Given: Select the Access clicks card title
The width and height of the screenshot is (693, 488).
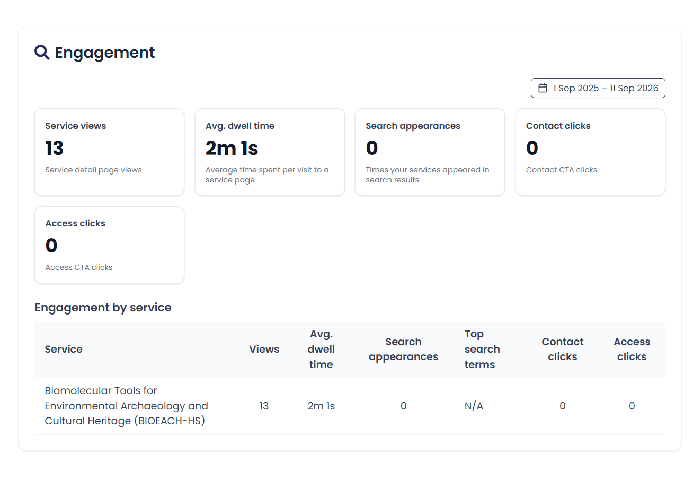Looking at the screenshot, I should 75,223.
